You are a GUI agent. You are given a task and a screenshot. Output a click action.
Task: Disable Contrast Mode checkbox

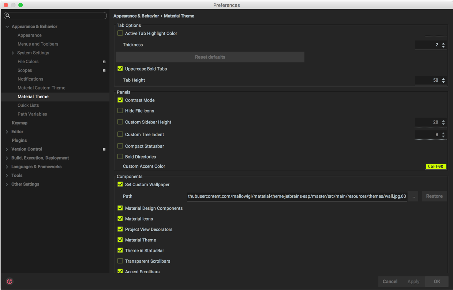coord(120,100)
